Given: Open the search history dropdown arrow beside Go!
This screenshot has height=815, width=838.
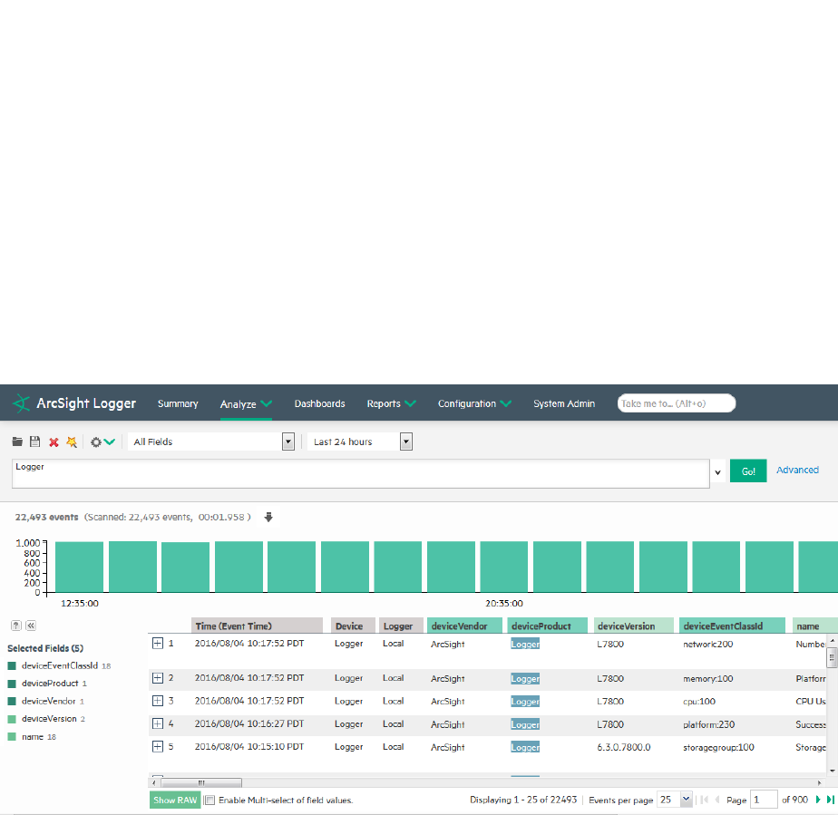Looking at the screenshot, I should pyautogui.click(x=717, y=472).
